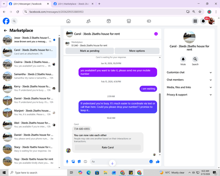Jump to latest message with down arrow

(112, 163)
